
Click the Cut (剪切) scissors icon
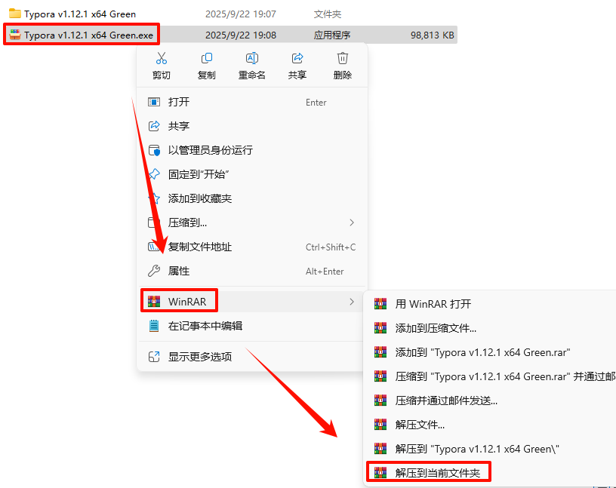click(161, 58)
